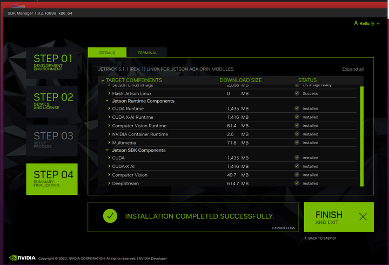Click the Expand all link
389x265 pixels.
click(x=353, y=69)
